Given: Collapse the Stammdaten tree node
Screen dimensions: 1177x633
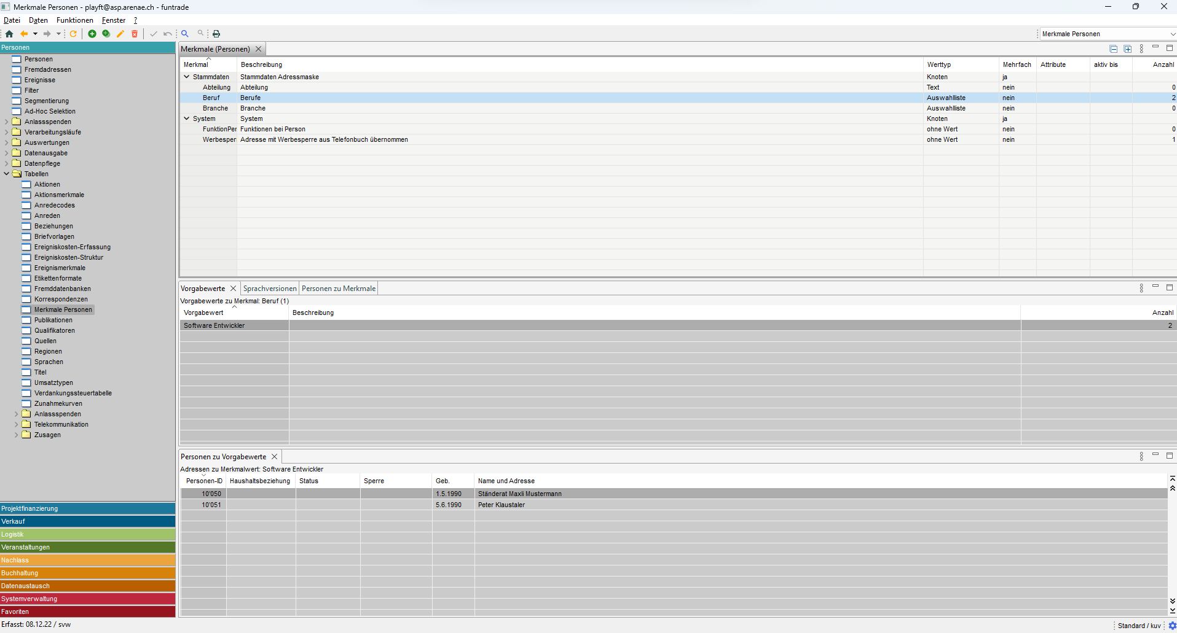Looking at the screenshot, I should (x=187, y=77).
